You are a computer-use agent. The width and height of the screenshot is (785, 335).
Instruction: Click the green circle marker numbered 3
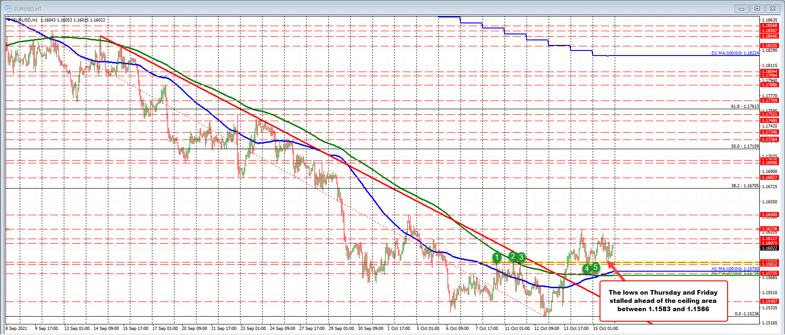coord(521,257)
